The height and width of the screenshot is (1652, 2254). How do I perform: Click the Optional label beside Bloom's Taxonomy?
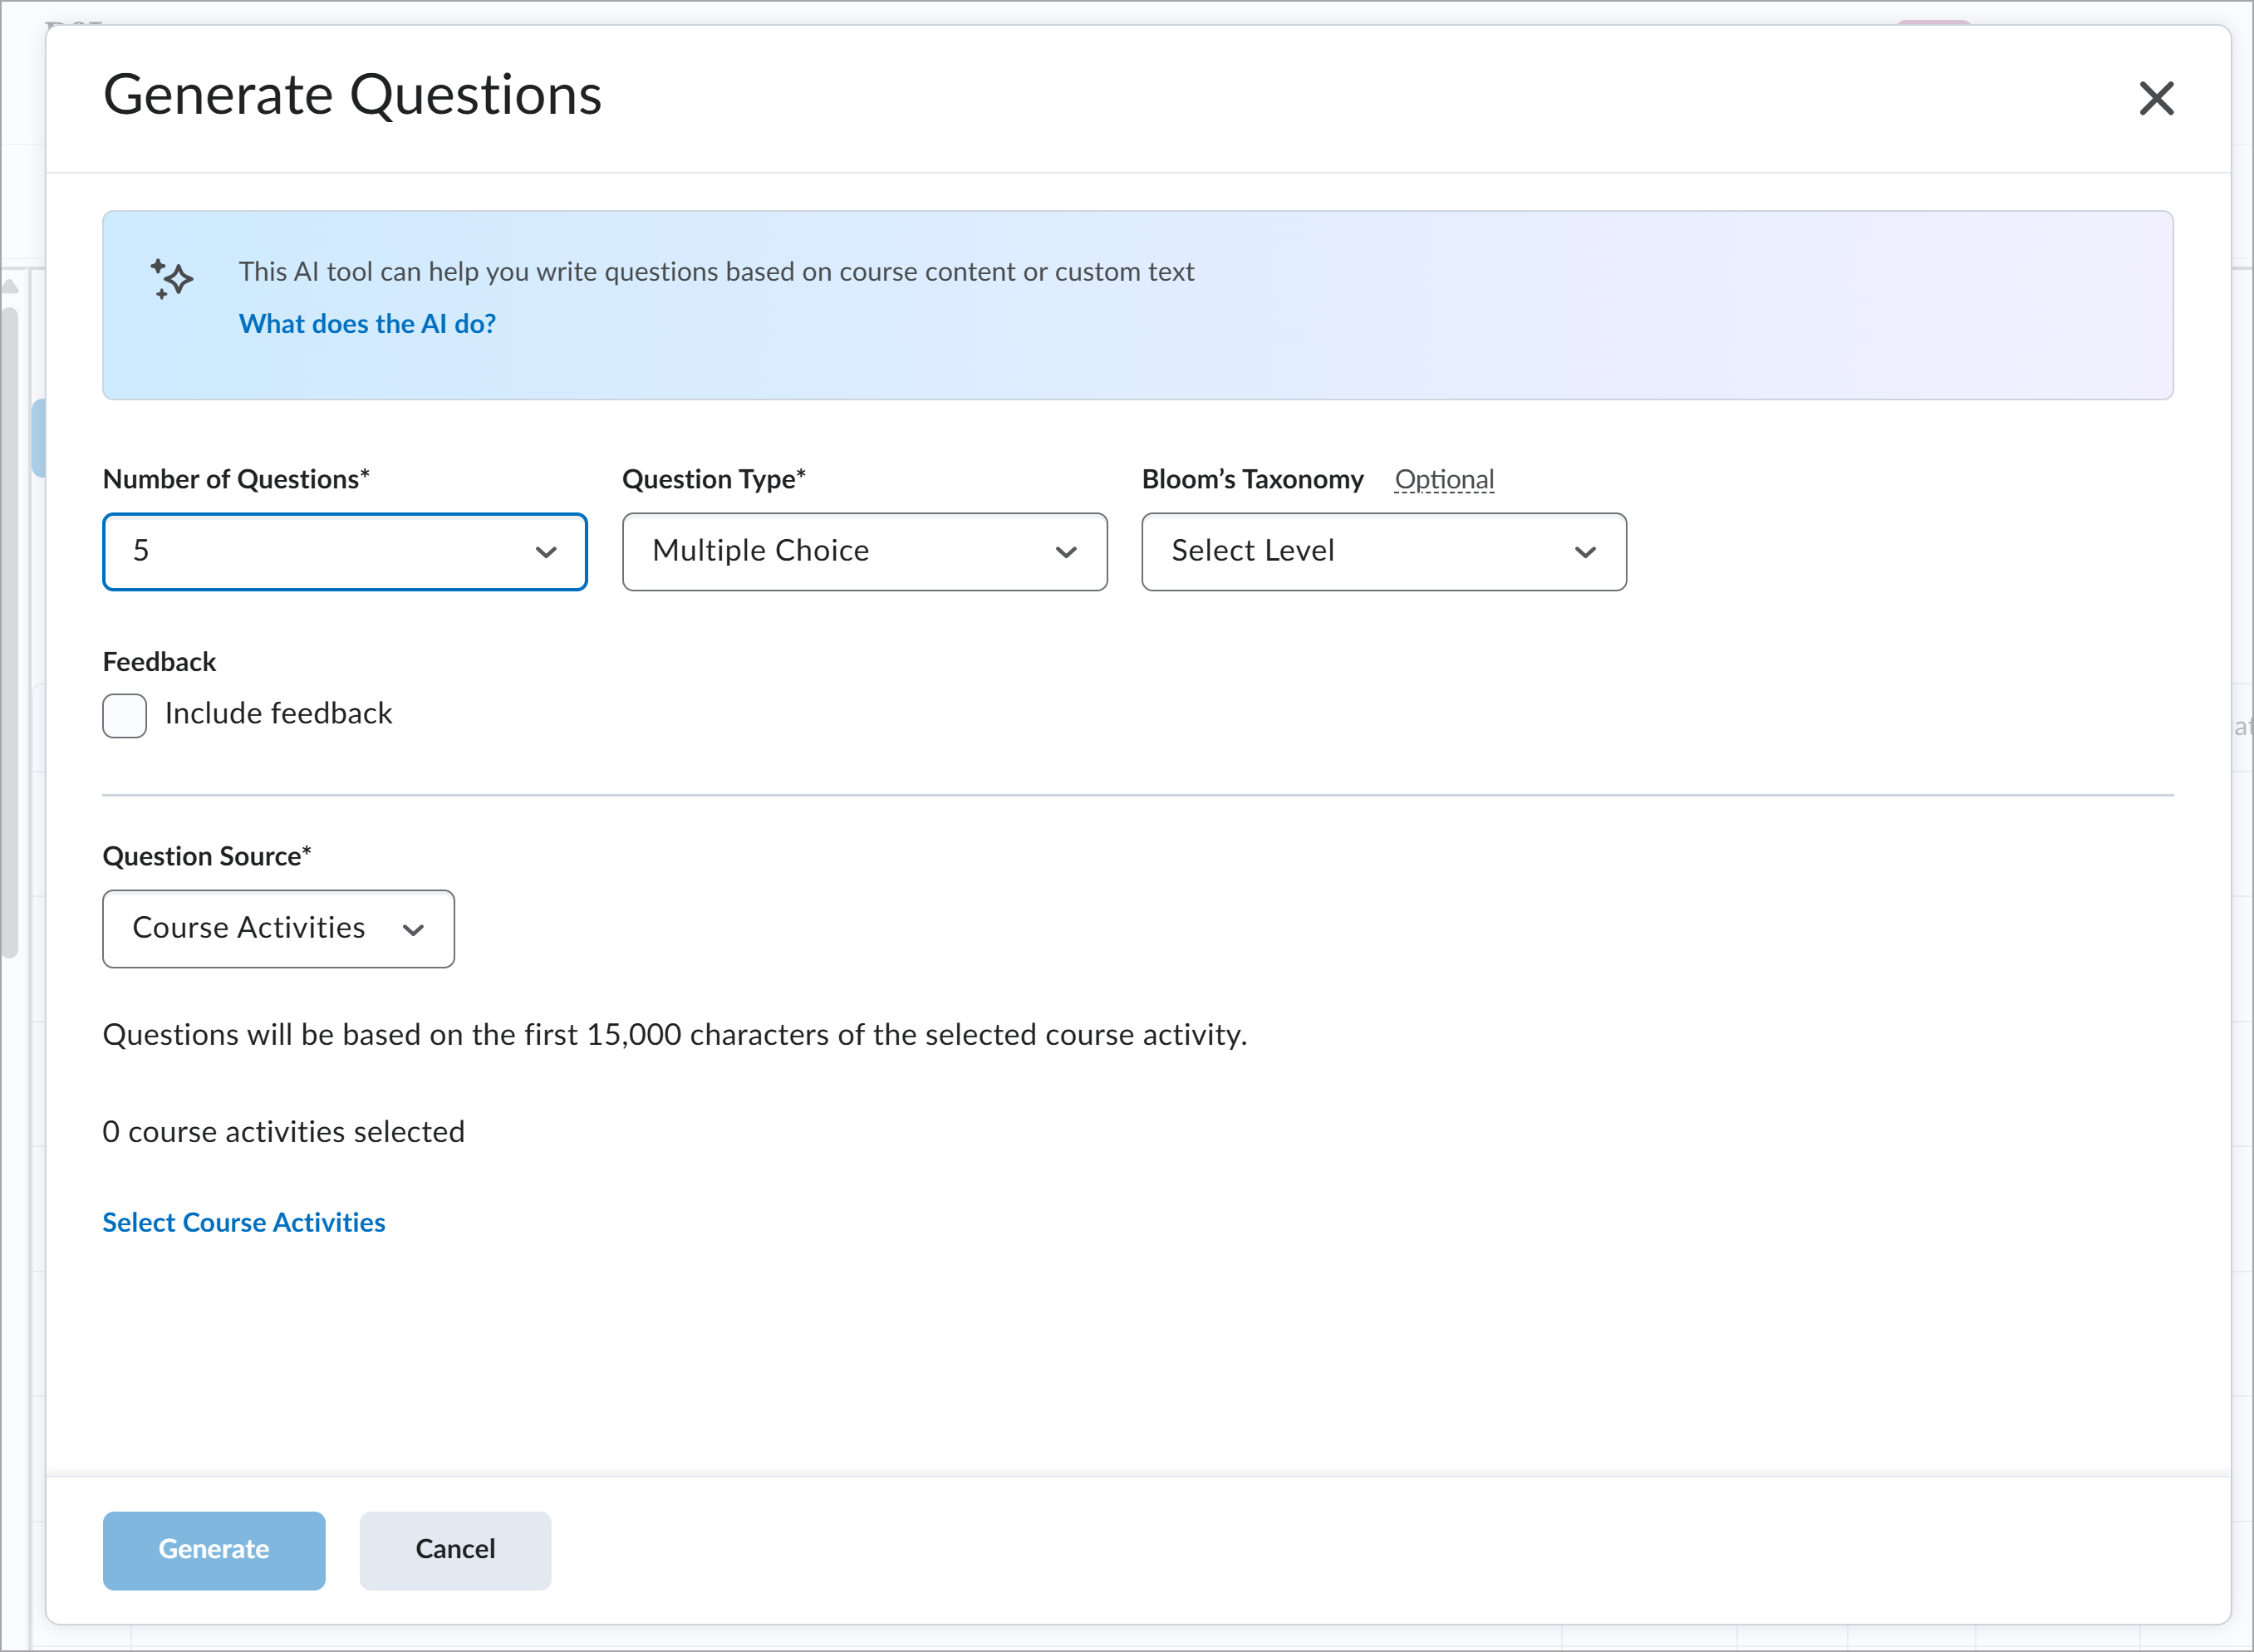[1443, 479]
